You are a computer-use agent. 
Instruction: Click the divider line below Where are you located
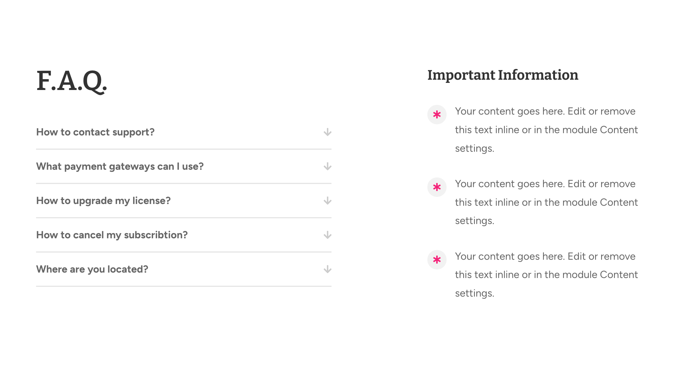coord(184,286)
